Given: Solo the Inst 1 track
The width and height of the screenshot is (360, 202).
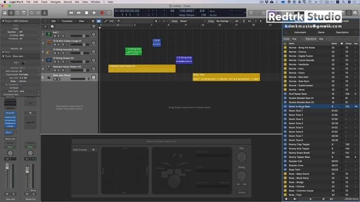Looking at the screenshot, I should (58, 36).
